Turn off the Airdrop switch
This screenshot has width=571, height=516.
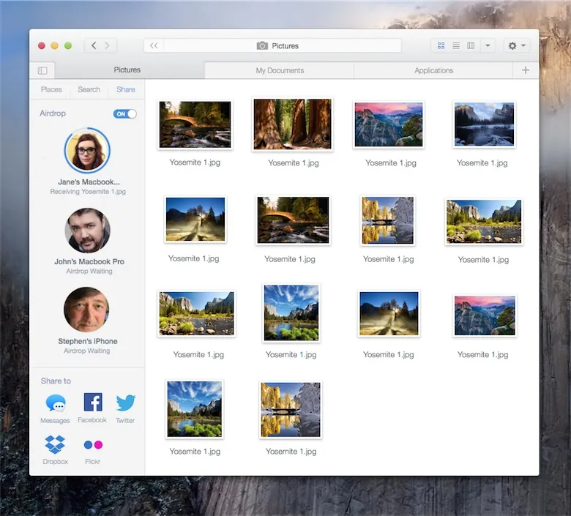click(x=125, y=113)
